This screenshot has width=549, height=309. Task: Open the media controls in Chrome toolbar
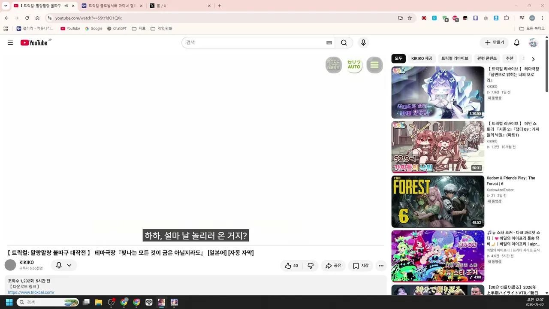click(522, 18)
